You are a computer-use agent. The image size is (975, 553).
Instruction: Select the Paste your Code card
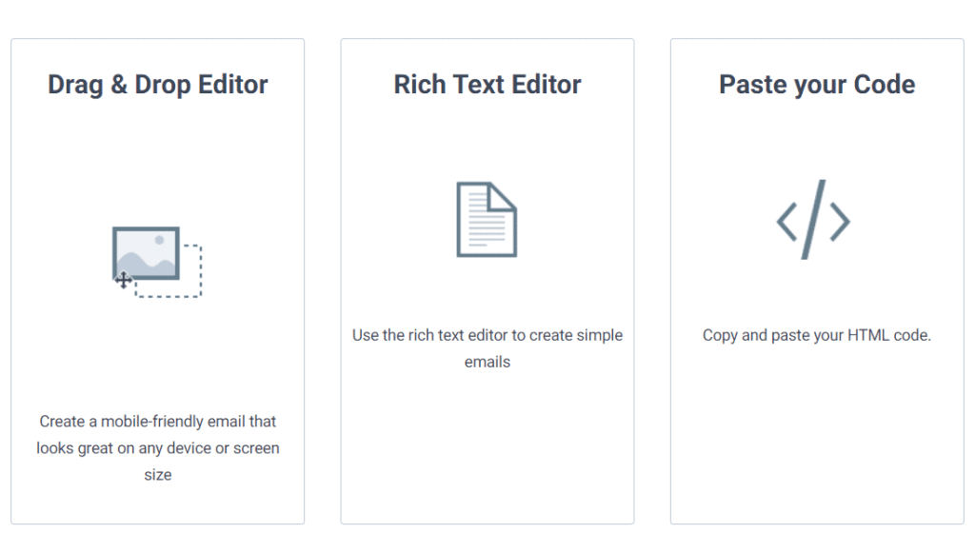click(817, 282)
